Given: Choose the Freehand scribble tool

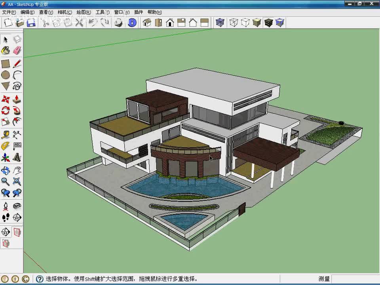Looking at the screenshot, I should pos(17,86).
